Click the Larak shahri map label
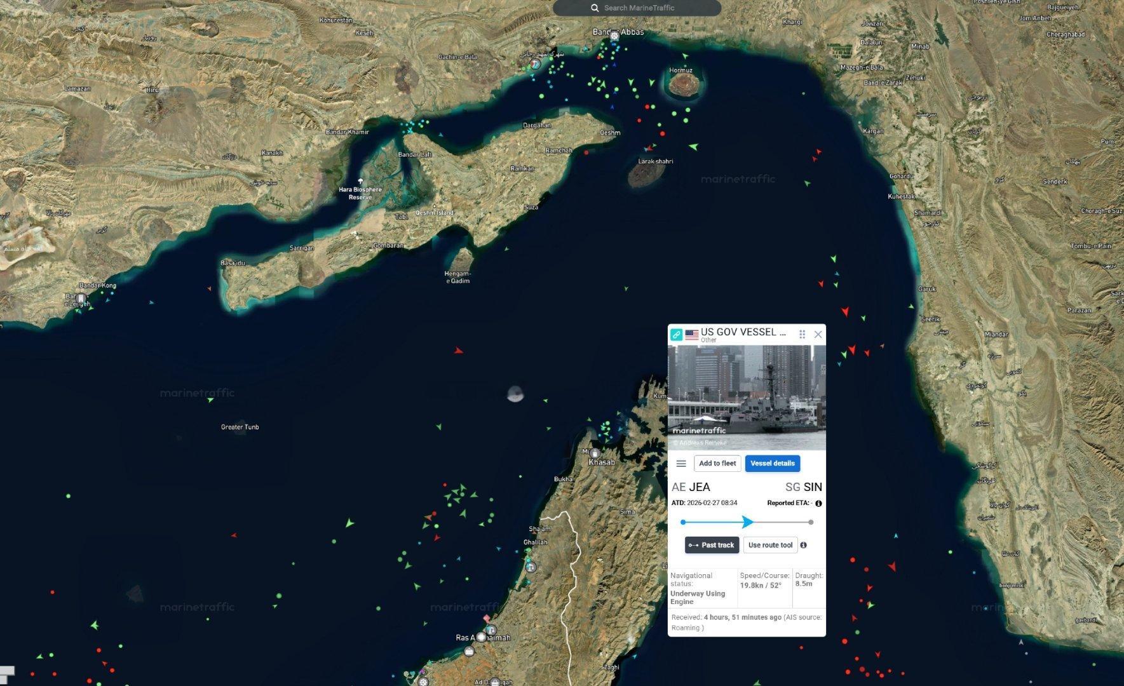Viewport: 1124px width, 686px height. click(656, 161)
